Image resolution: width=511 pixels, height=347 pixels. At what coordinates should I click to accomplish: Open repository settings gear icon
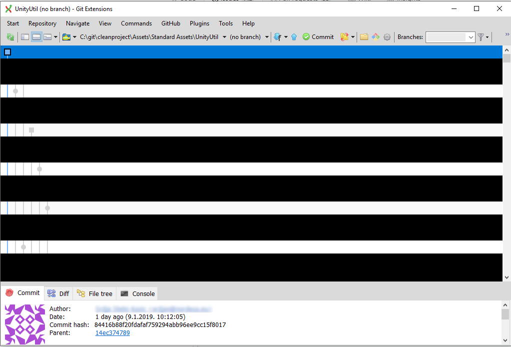pos(387,37)
